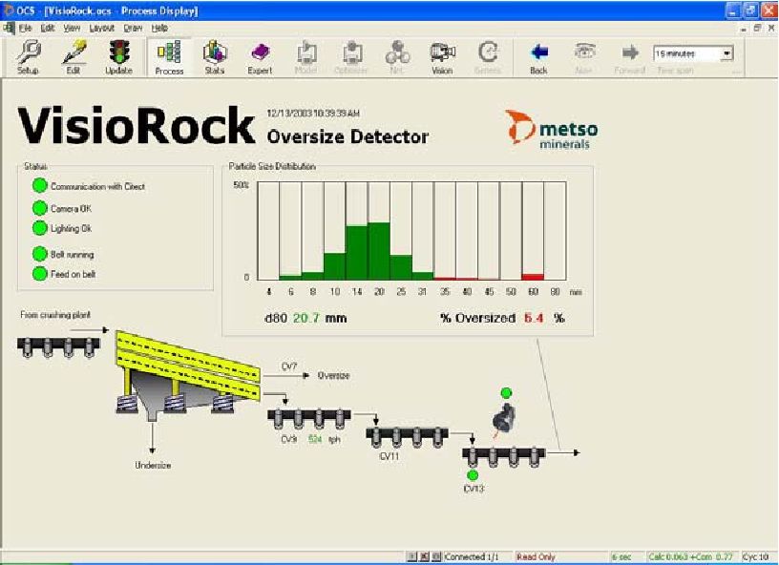Click the greyed Net toolbar icon
This screenshot has height=565, width=779.
[x=396, y=57]
